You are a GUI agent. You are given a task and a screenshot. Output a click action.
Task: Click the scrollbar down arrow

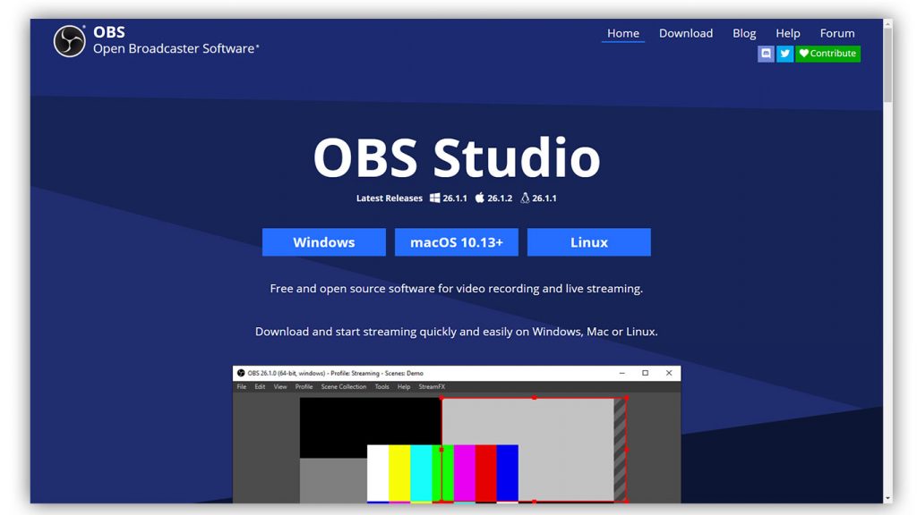tap(887, 499)
